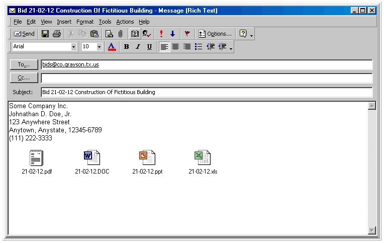Viewport: 384px width, 243px height.
Task: Select Center alignment
Action: point(175,47)
